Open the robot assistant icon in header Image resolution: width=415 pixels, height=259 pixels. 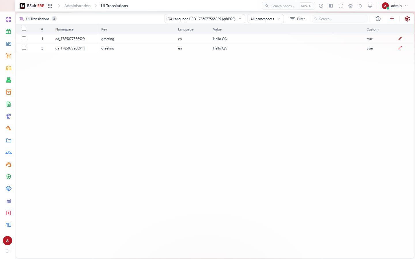click(x=350, y=6)
